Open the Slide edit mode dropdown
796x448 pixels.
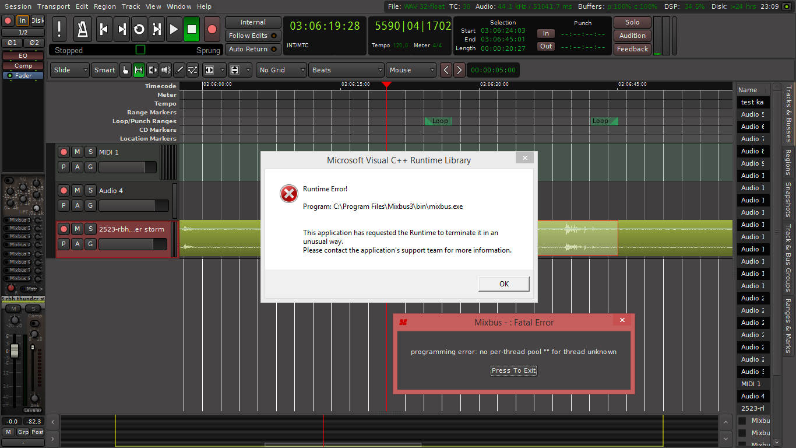(x=70, y=70)
